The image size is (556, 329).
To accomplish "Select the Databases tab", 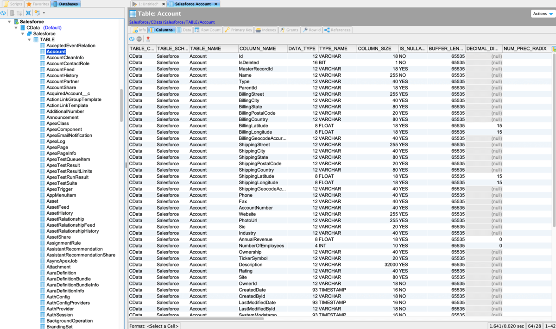I will [65, 4].
